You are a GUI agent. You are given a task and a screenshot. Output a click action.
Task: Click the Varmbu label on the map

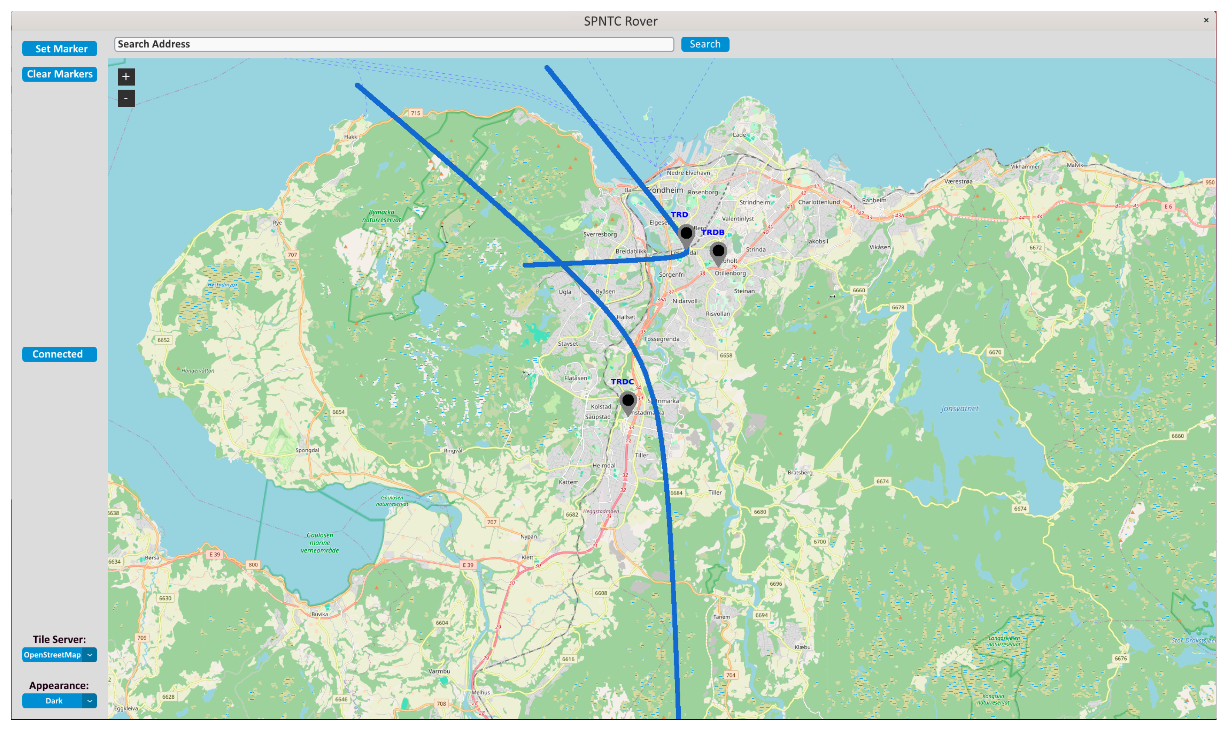(x=439, y=671)
